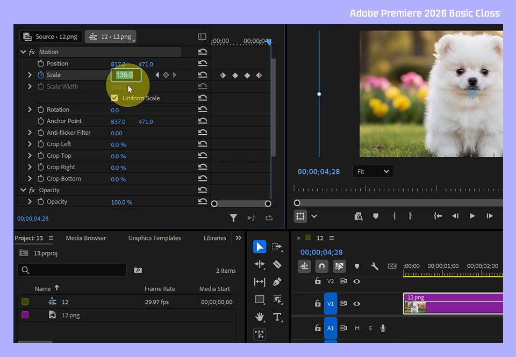516x357 pixels.
Task: Mute the A1 audio track
Action: pos(357,328)
